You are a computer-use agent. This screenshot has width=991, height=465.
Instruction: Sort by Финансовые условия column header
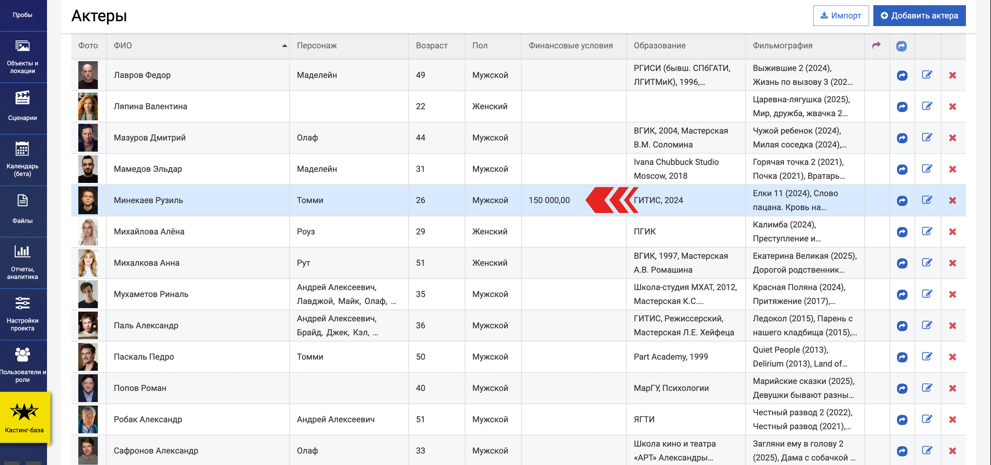pyautogui.click(x=574, y=46)
